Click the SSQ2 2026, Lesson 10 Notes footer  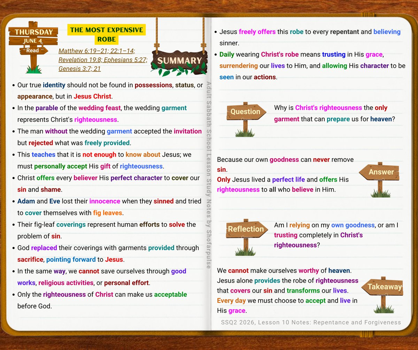[311, 323]
